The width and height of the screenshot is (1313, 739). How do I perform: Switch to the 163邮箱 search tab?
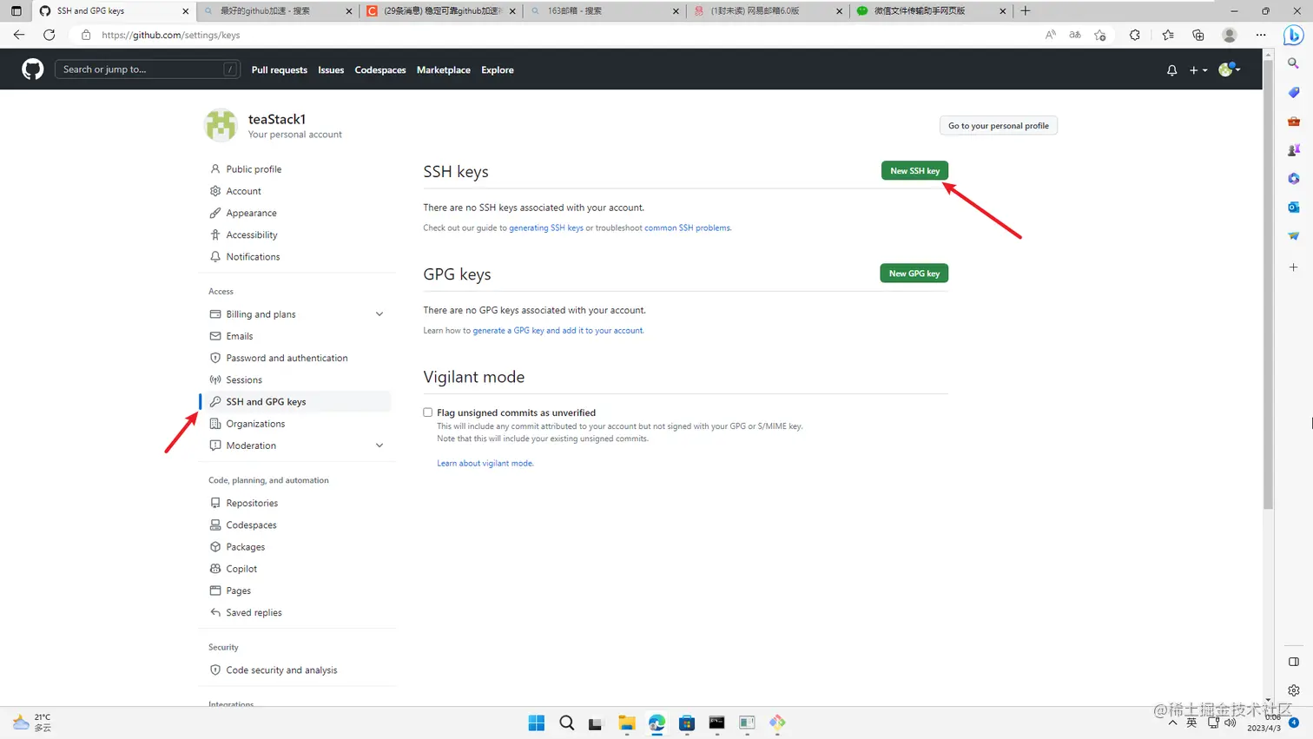(x=604, y=11)
